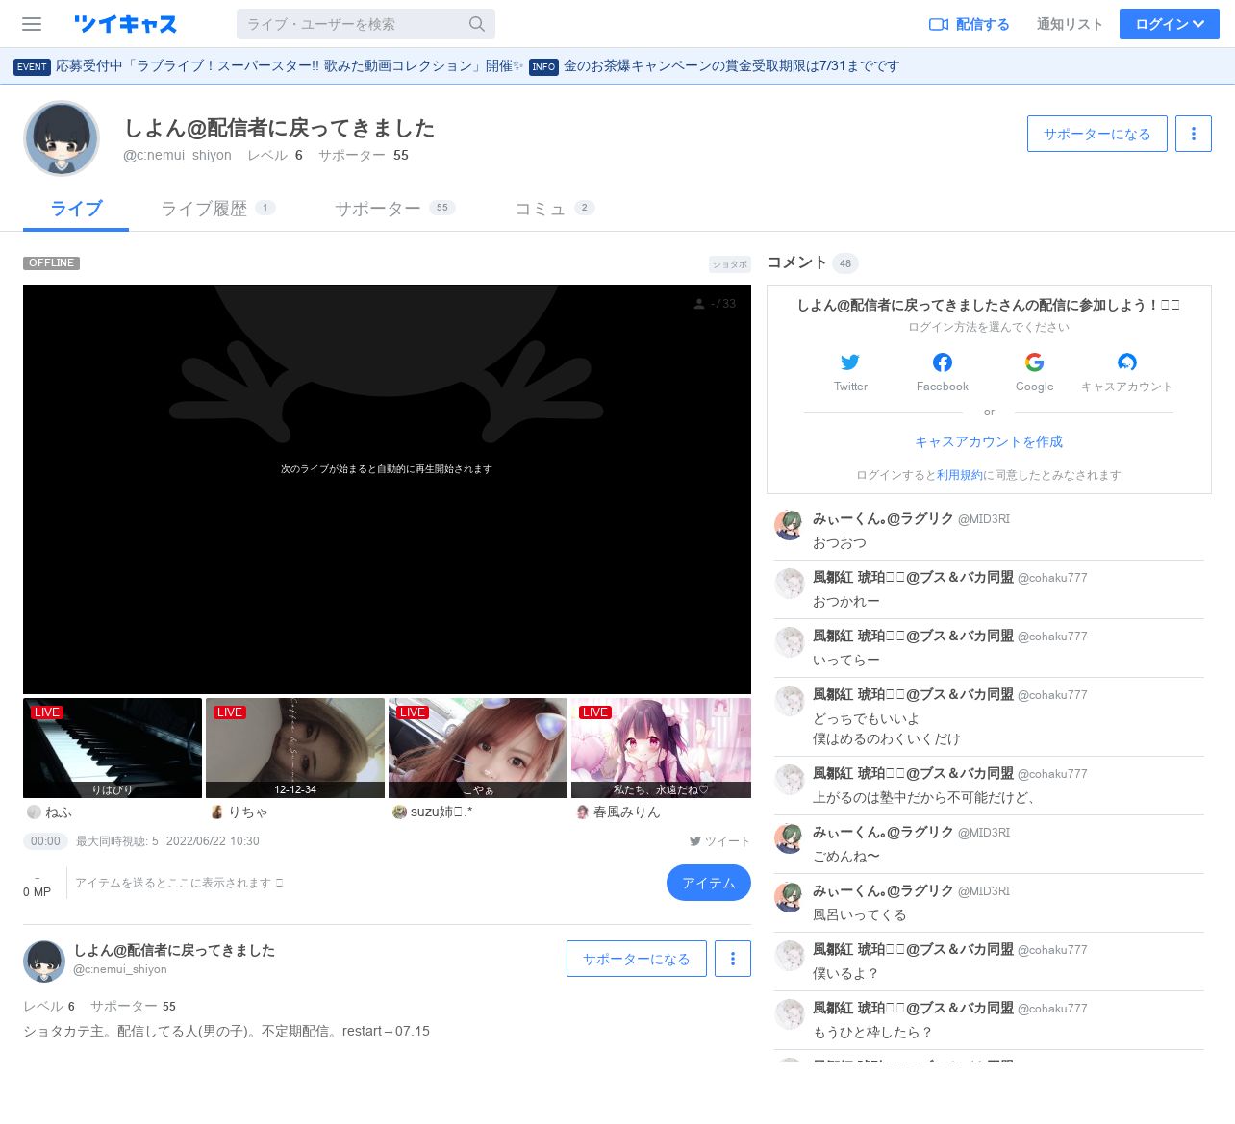This screenshot has height=1124, width=1235.
Task: Click the ねふ small avatar icon
Action: click(34, 812)
